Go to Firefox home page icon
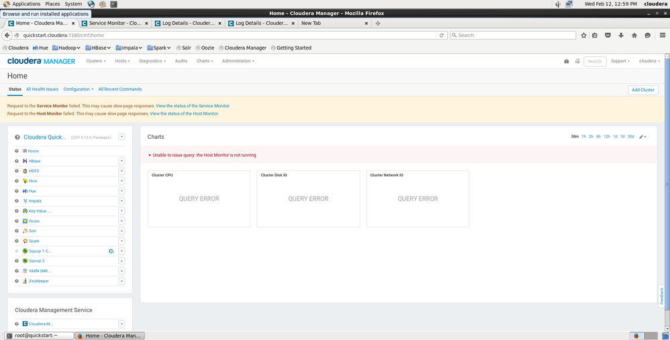The width and height of the screenshot is (670, 340). (634, 36)
